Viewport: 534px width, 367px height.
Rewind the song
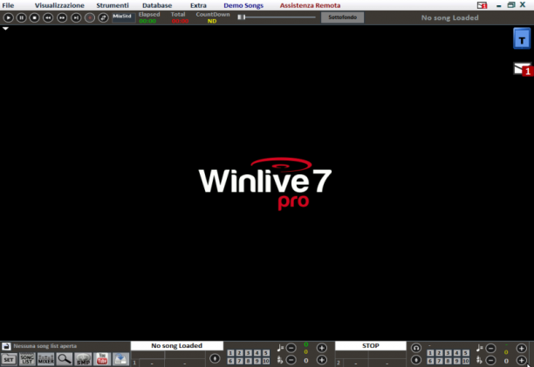pyautogui.click(x=48, y=17)
